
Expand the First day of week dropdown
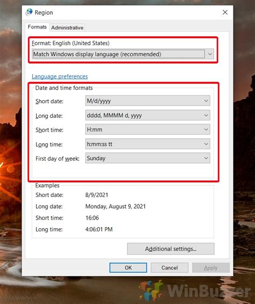click(x=147, y=158)
